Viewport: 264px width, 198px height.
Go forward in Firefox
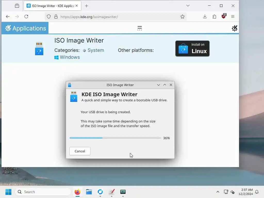[x=17, y=16]
